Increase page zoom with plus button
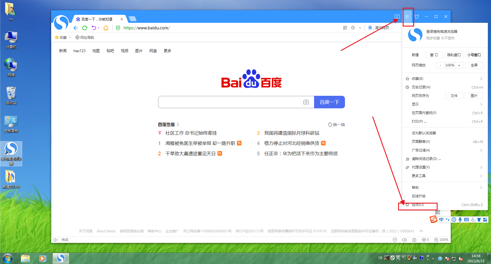The image size is (491, 264). [459, 65]
